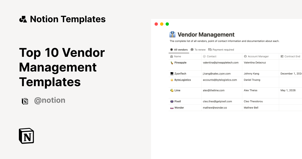302x159 pixels.
Task: Click the @notion creator link
Action: pyautogui.click(x=50, y=100)
